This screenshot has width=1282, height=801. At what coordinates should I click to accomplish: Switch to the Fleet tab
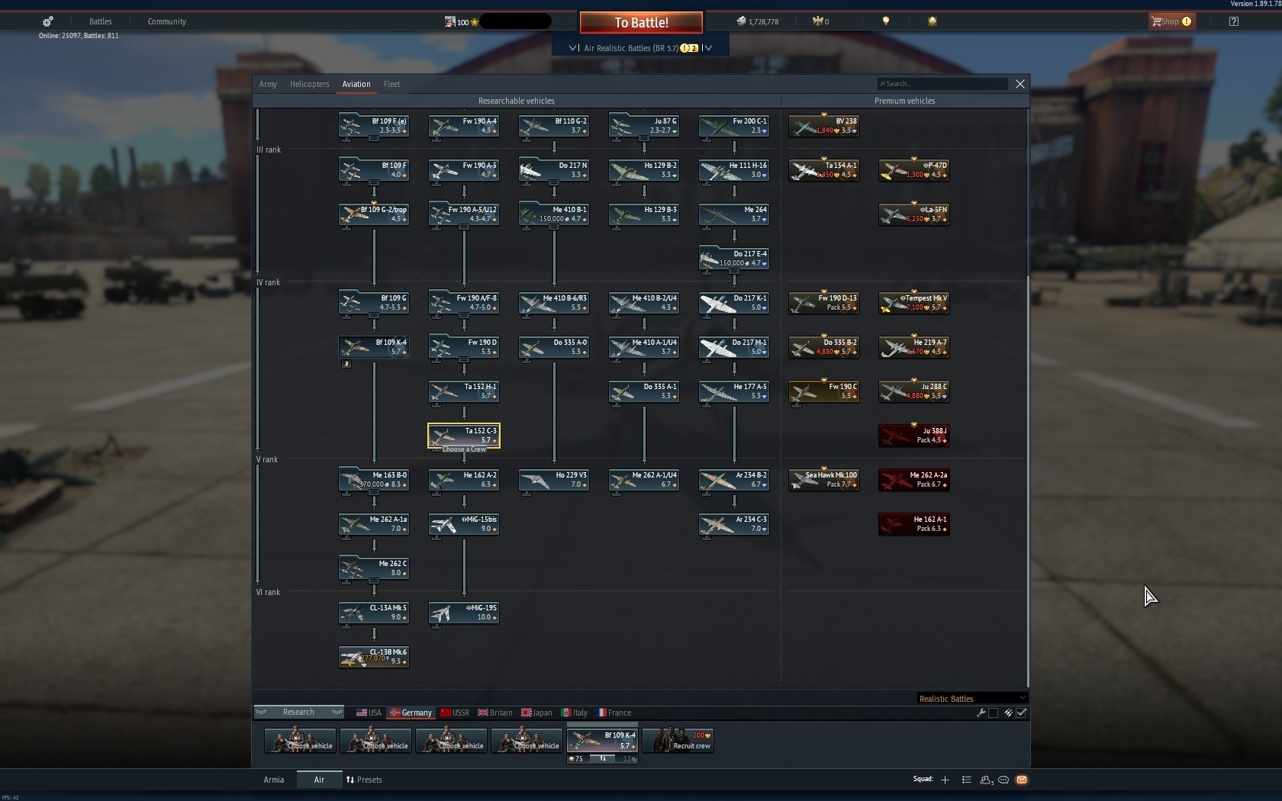(x=391, y=84)
